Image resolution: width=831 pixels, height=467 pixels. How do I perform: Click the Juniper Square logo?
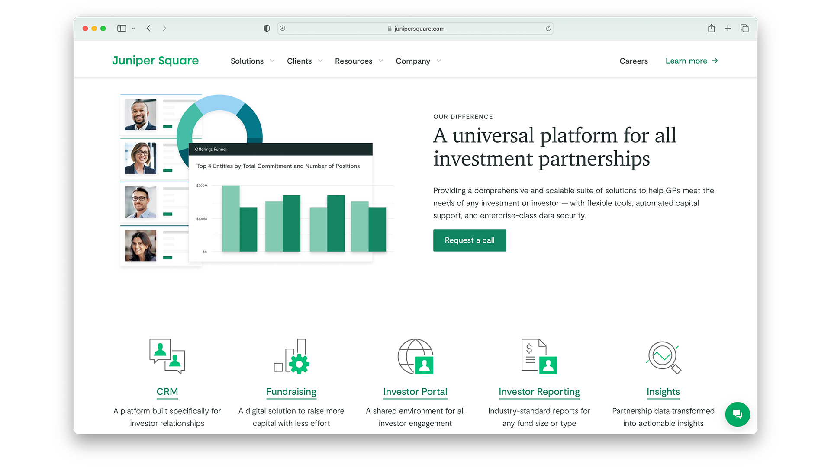click(155, 61)
